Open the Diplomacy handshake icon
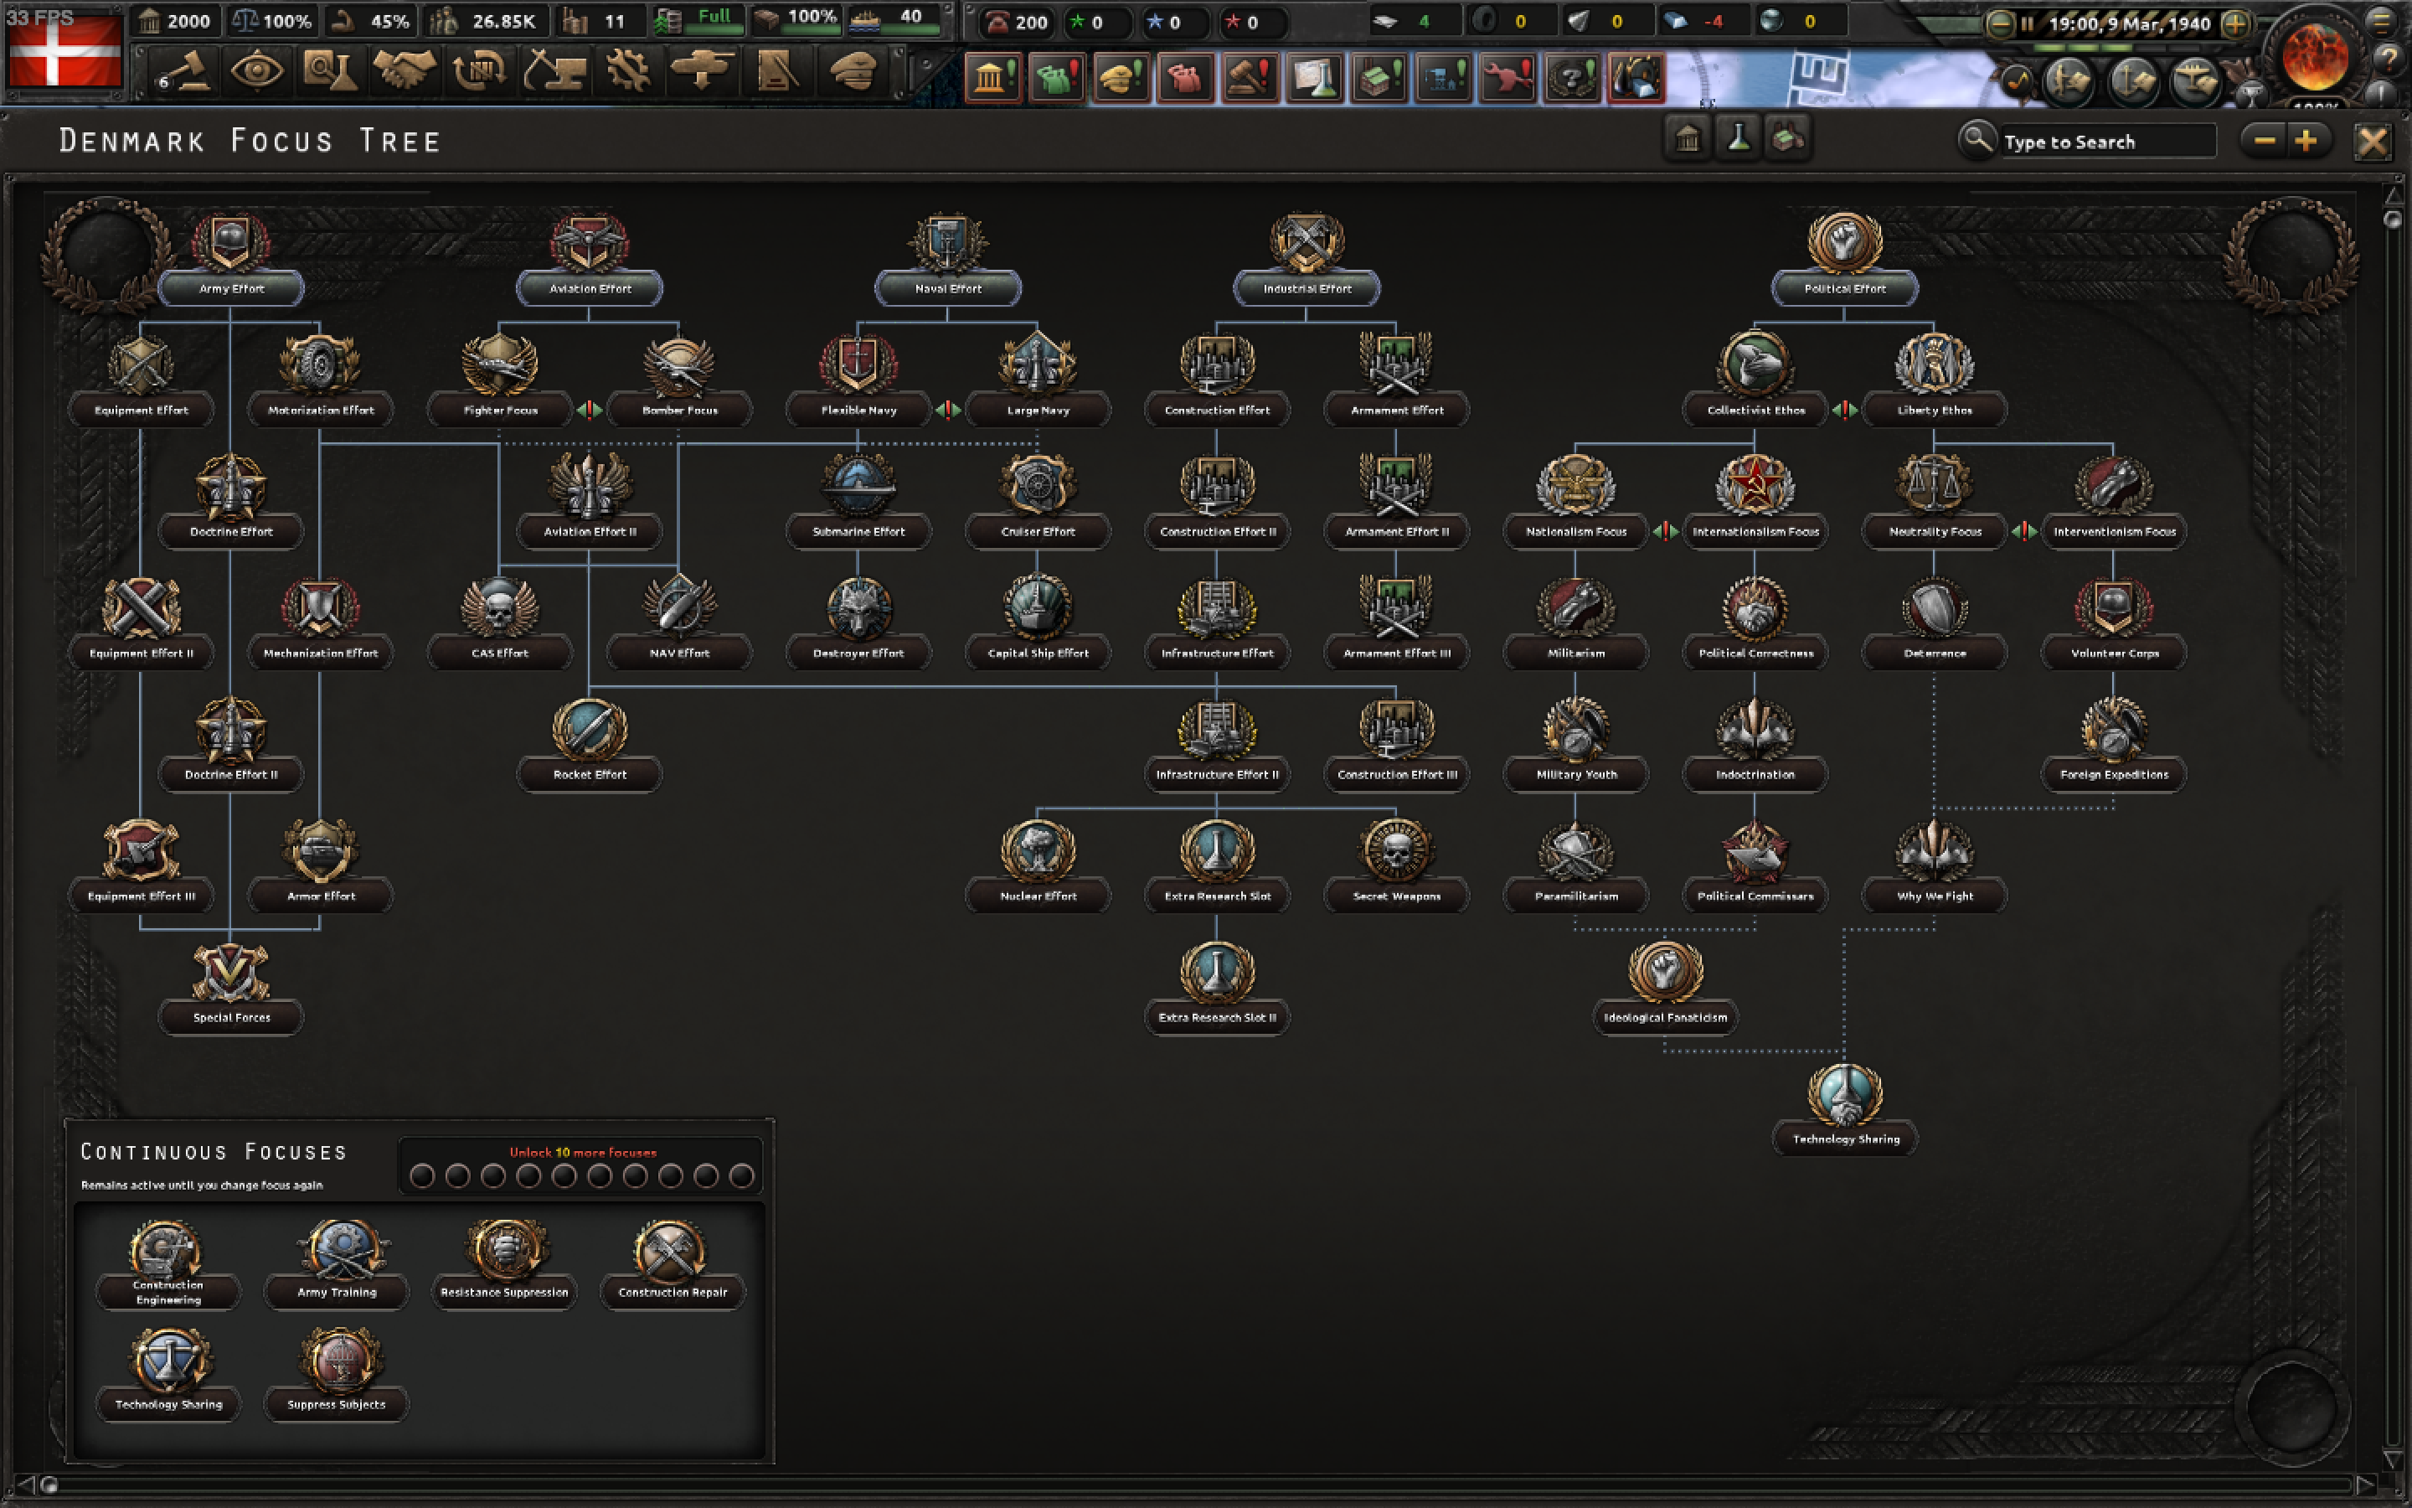The height and width of the screenshot is (1508, 2412). [x=404, y=72]
